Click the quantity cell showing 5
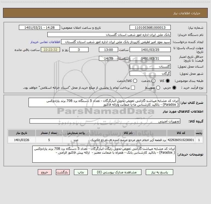The image size is (211, 204). pos(49,140)
